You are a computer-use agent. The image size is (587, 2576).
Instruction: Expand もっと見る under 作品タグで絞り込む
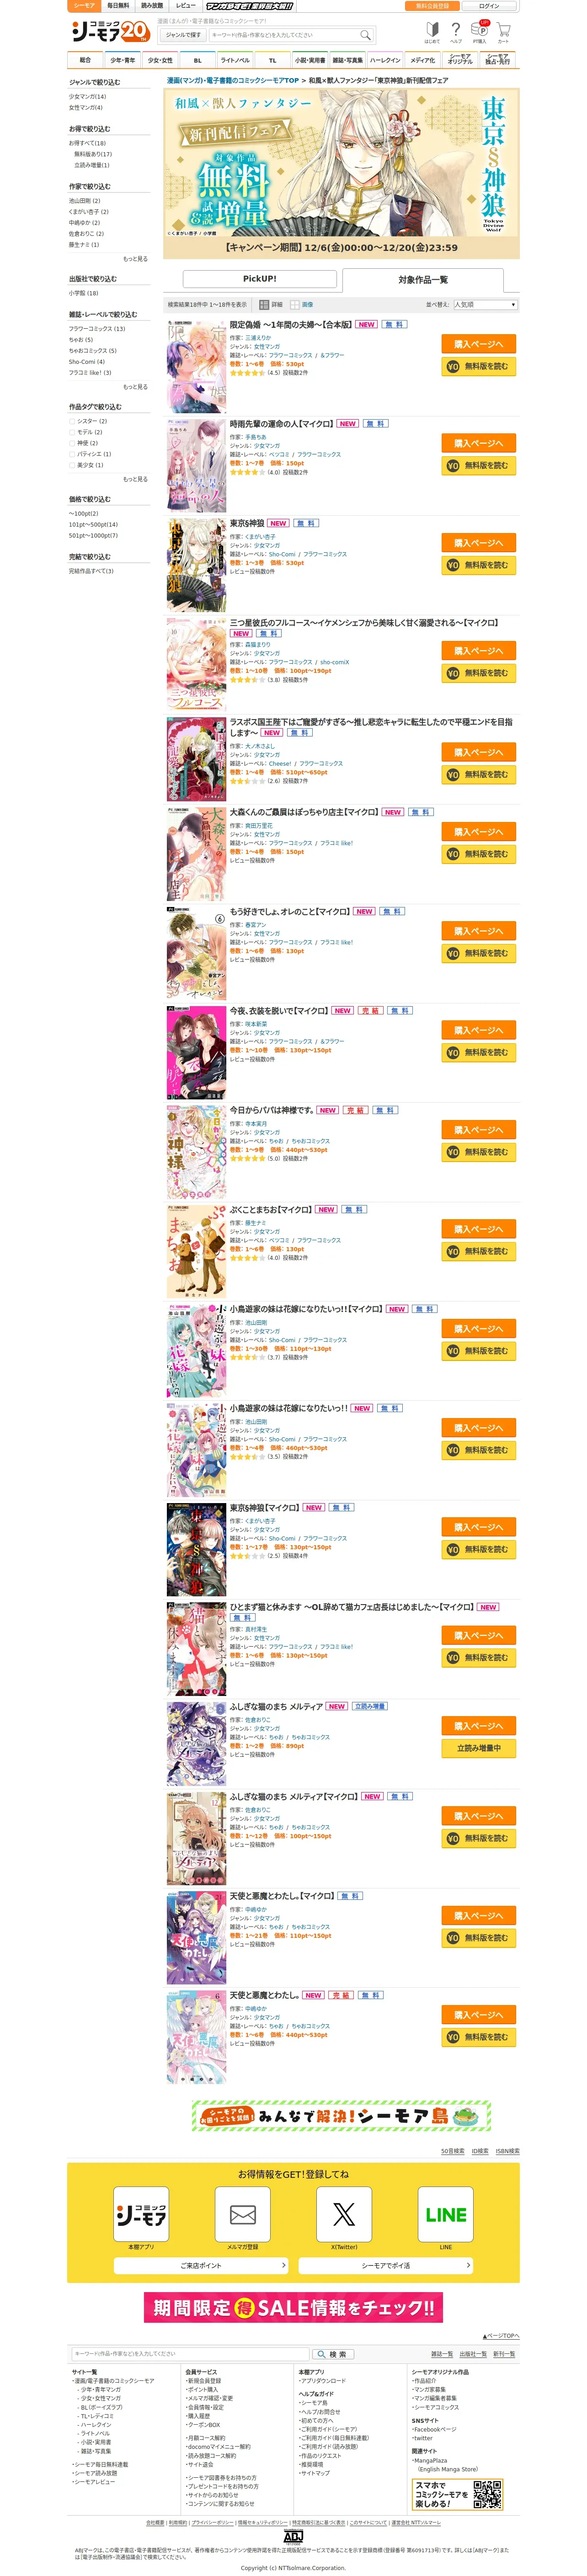135,479
